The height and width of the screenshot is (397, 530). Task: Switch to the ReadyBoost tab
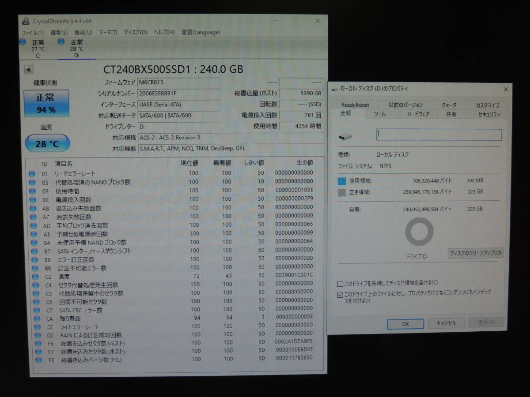point(355,105)
